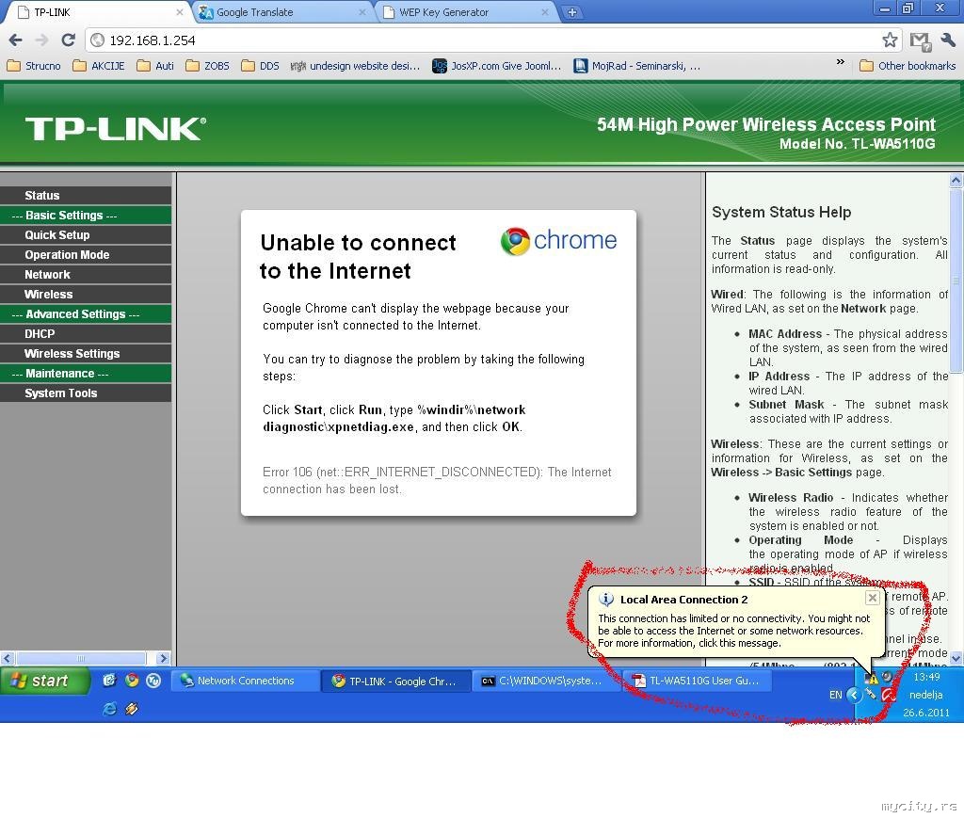
Task: Open the mail extension icon in toolbar
Action: [921, 41]
